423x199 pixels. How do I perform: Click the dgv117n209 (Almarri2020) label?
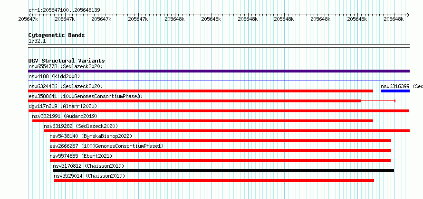[x=63, y=106]
